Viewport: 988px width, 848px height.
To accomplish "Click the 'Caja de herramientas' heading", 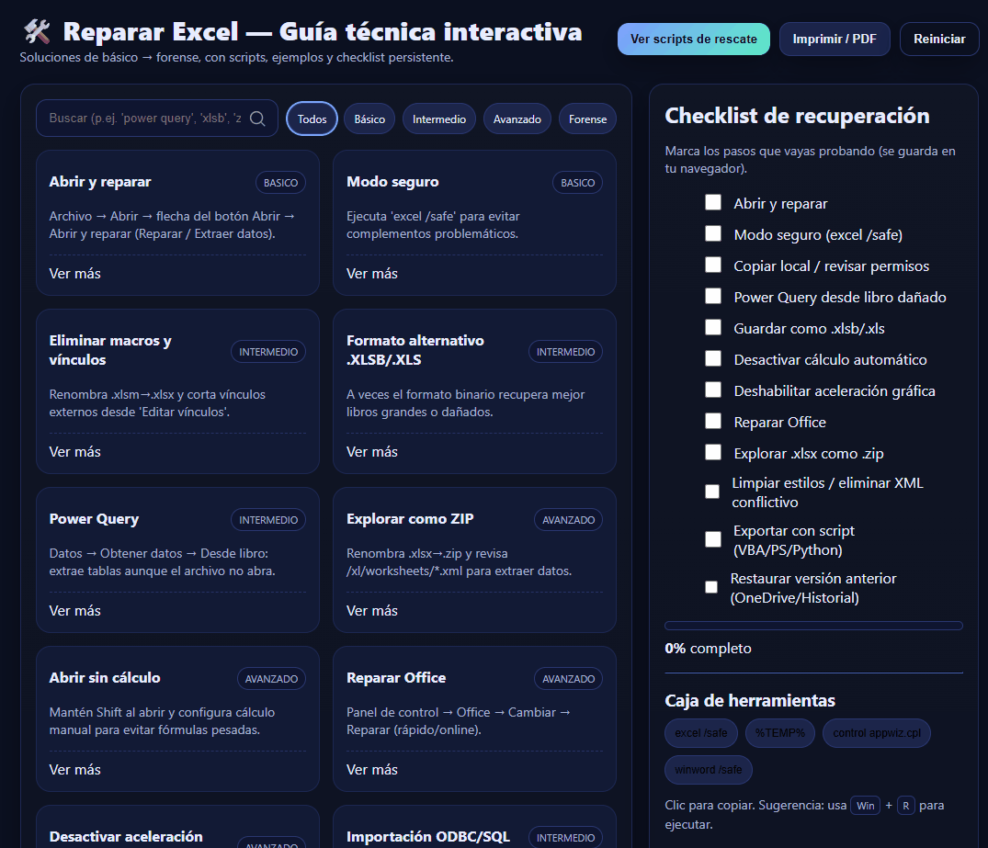I will (750, 700).
